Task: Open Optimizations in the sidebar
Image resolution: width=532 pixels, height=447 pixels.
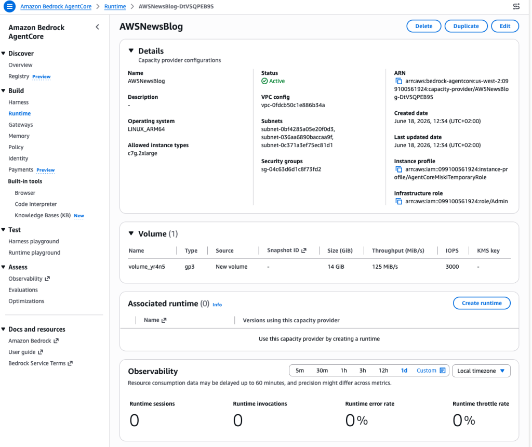Action: coord(26,301)
